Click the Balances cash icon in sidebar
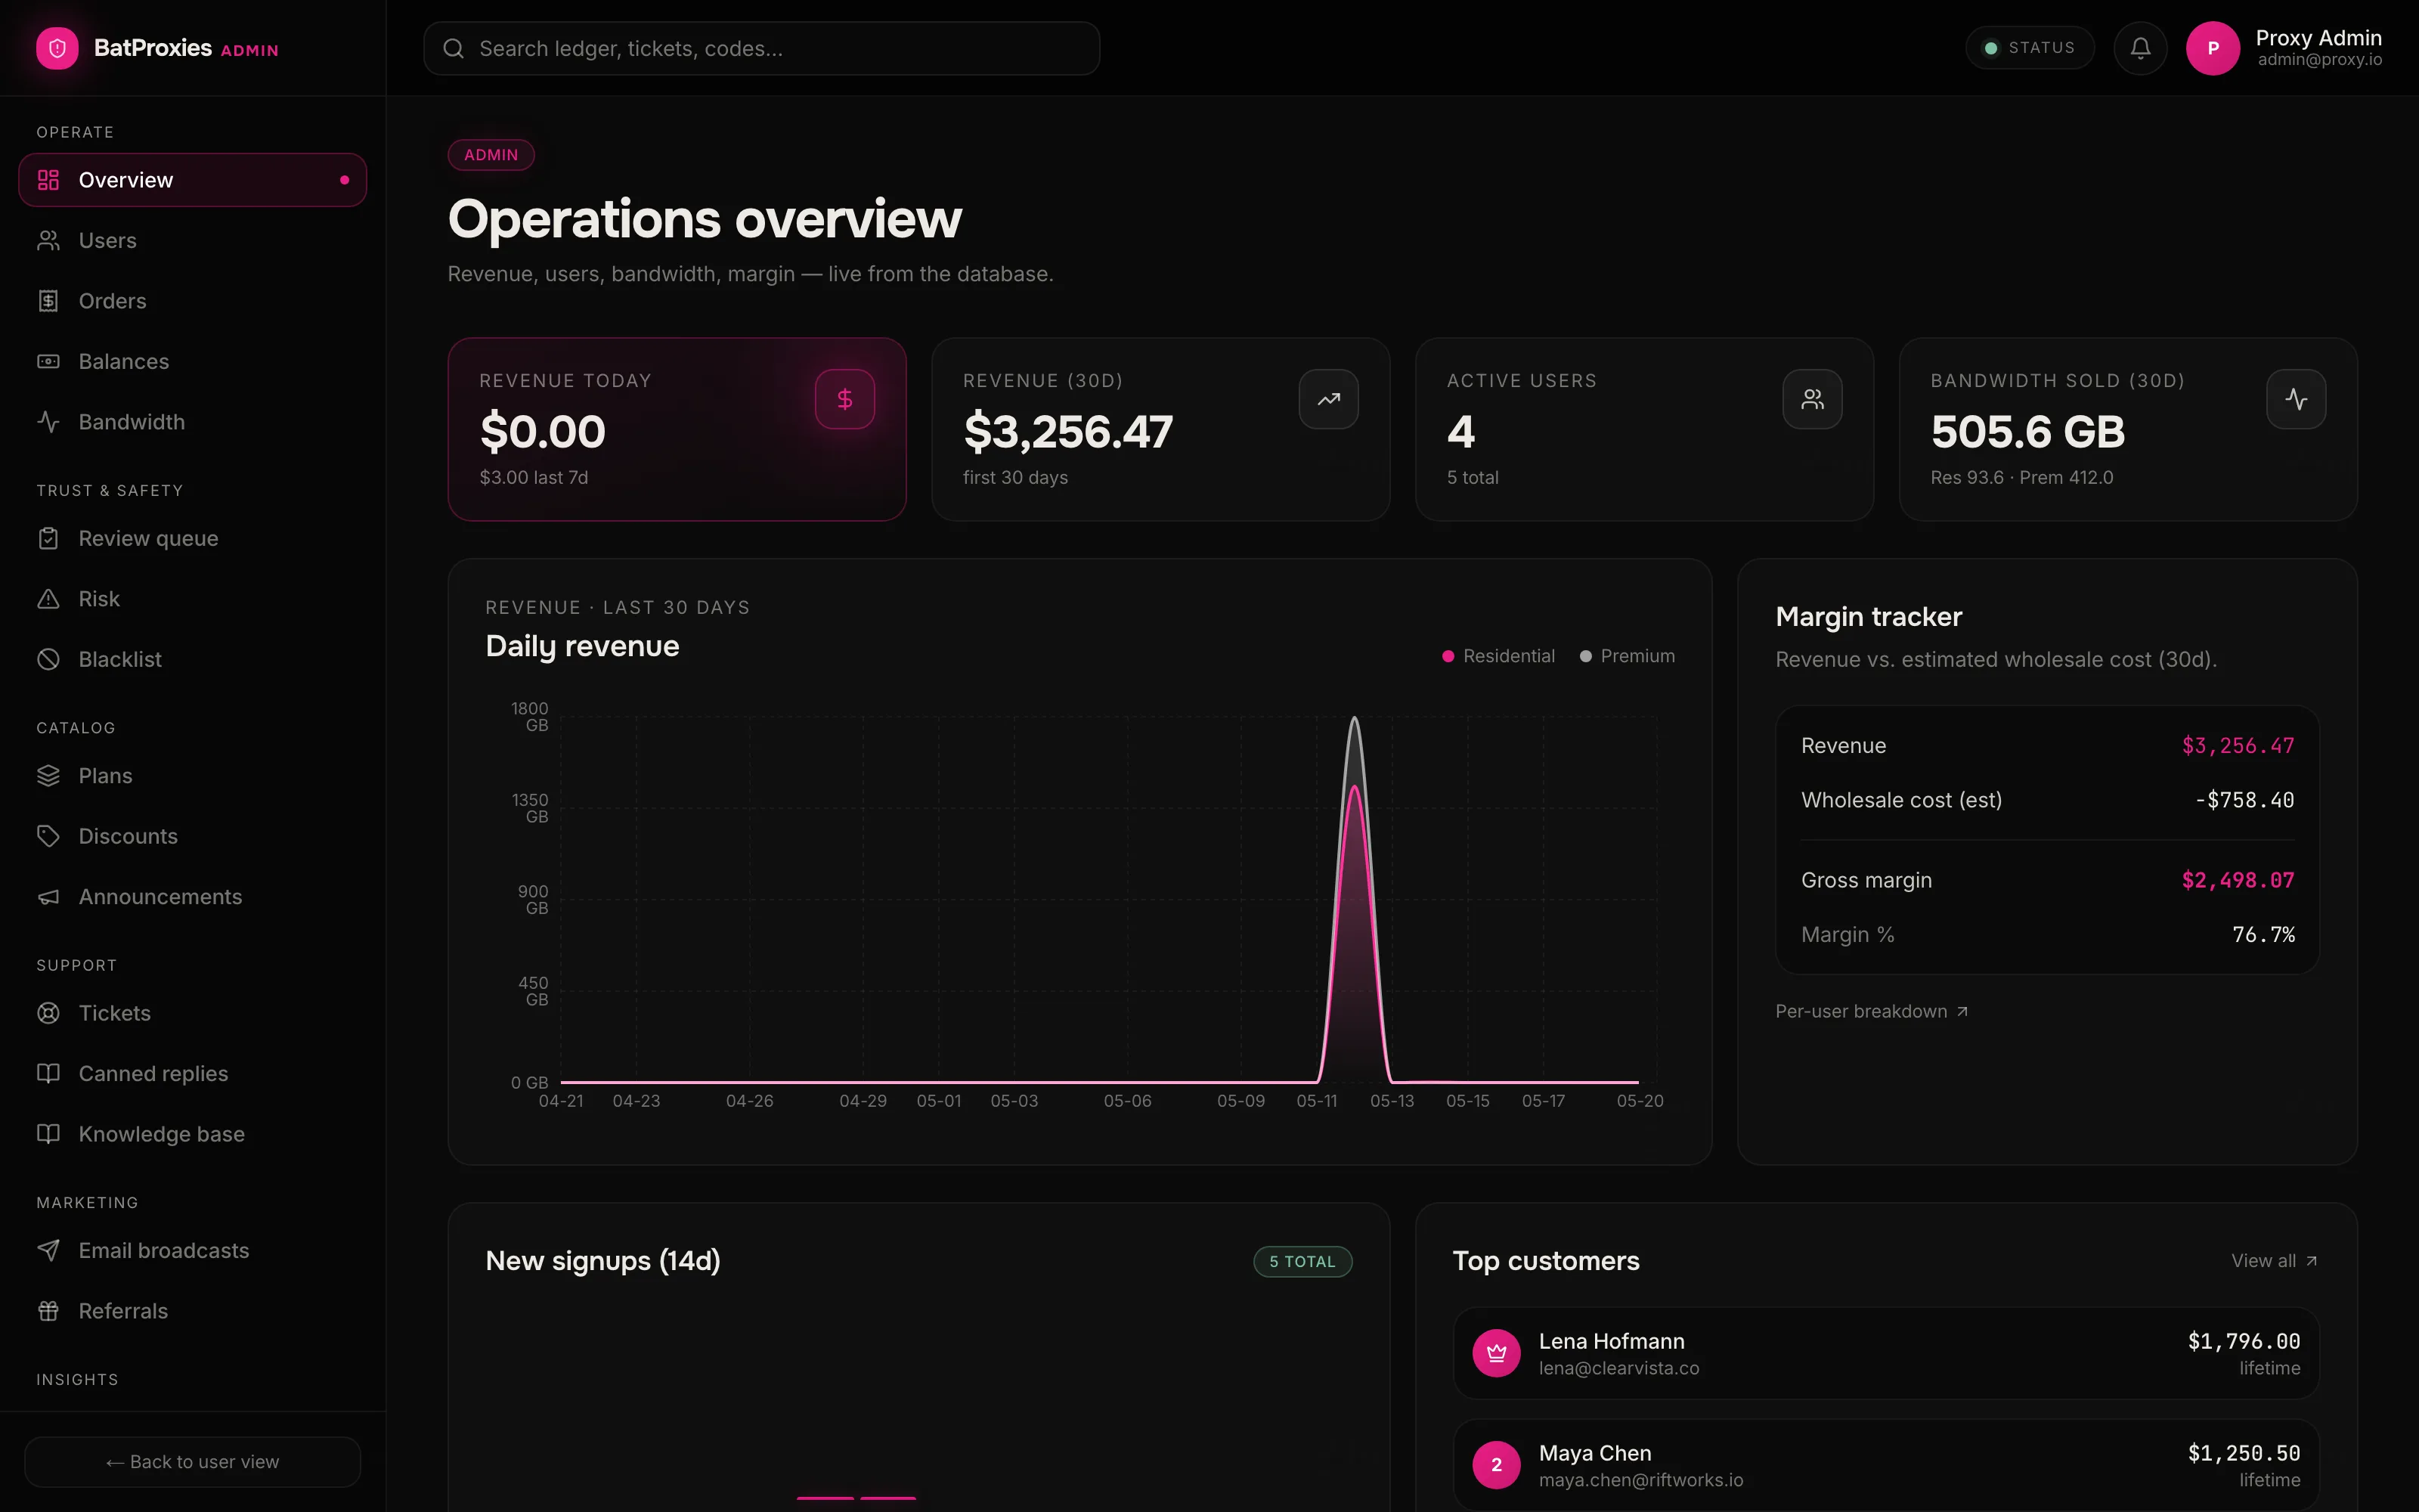The width and height of the screenshot is (2419, 1512). (48, 361)
